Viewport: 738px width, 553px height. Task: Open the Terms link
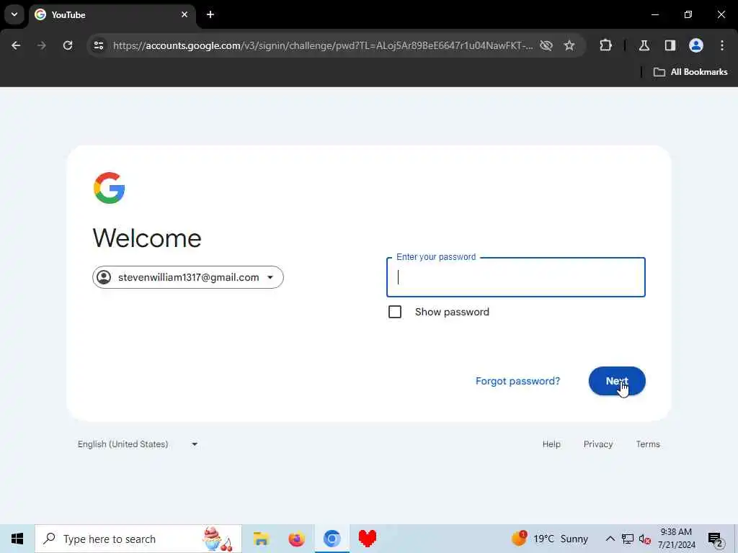pyautogui.click(x=648, y=444)
